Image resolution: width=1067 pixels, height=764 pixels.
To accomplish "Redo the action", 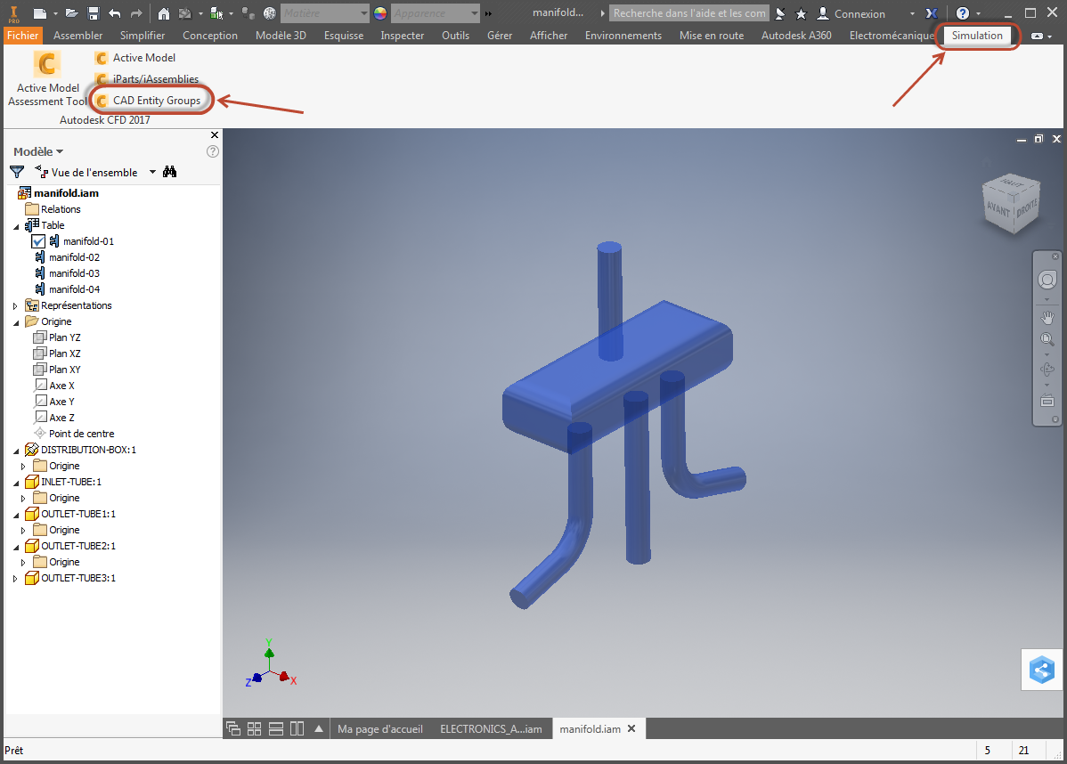I will pos(136,13).
